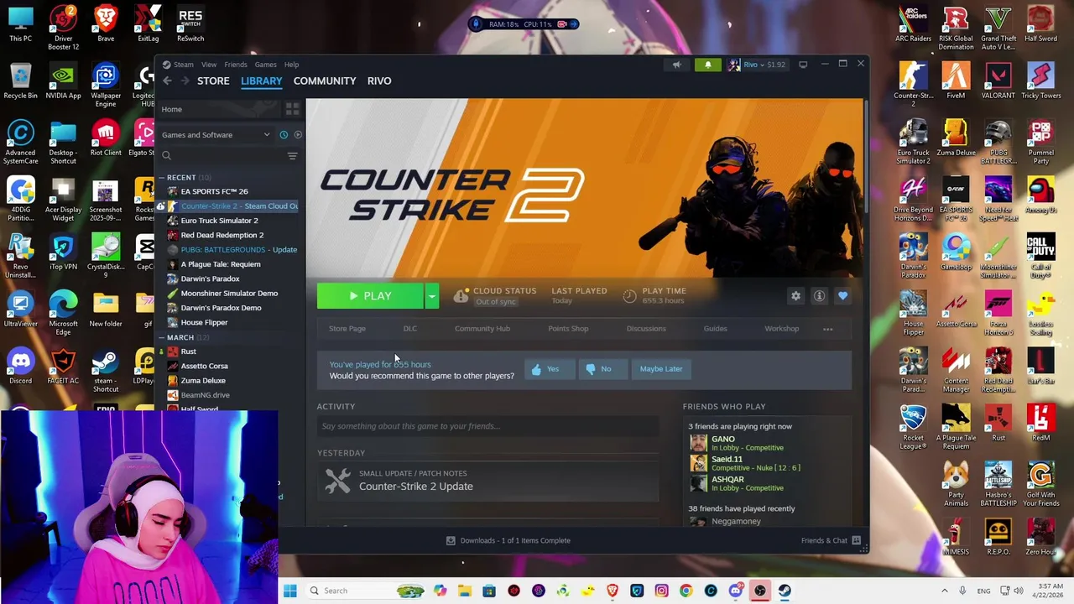Open the Counter-Strike 2 Update news item
This screenshot has height=604, width=1074.
coord(487,481)
